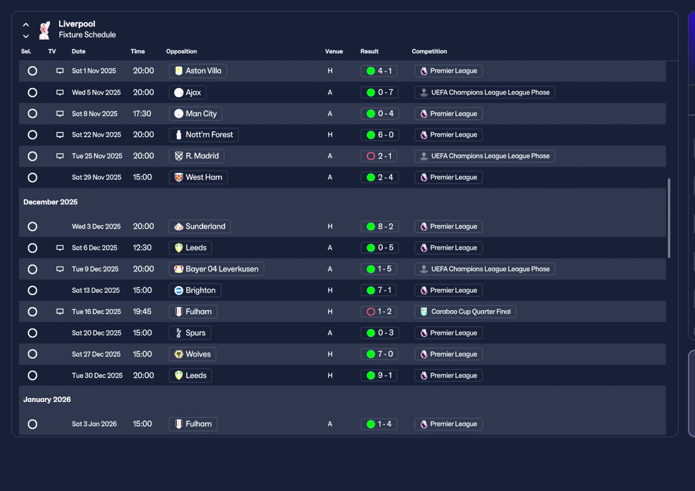This screenshot has width=695, height=491.
Task: Open Champions League League Phase for R. Madrid match
Action: click(485, 156)
